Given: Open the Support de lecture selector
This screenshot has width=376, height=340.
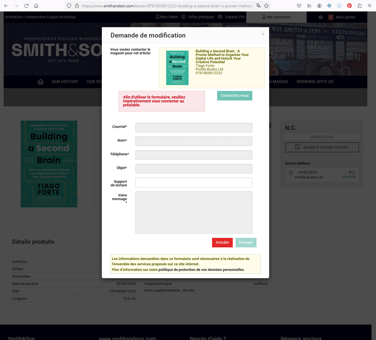Looking at the screenshot, I should click(x=194, y=182).
